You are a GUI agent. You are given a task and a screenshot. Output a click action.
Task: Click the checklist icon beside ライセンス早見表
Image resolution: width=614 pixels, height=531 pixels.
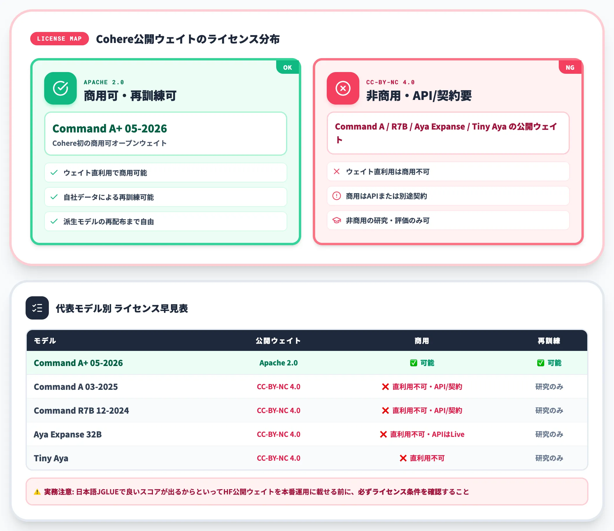tap(37, 308)
